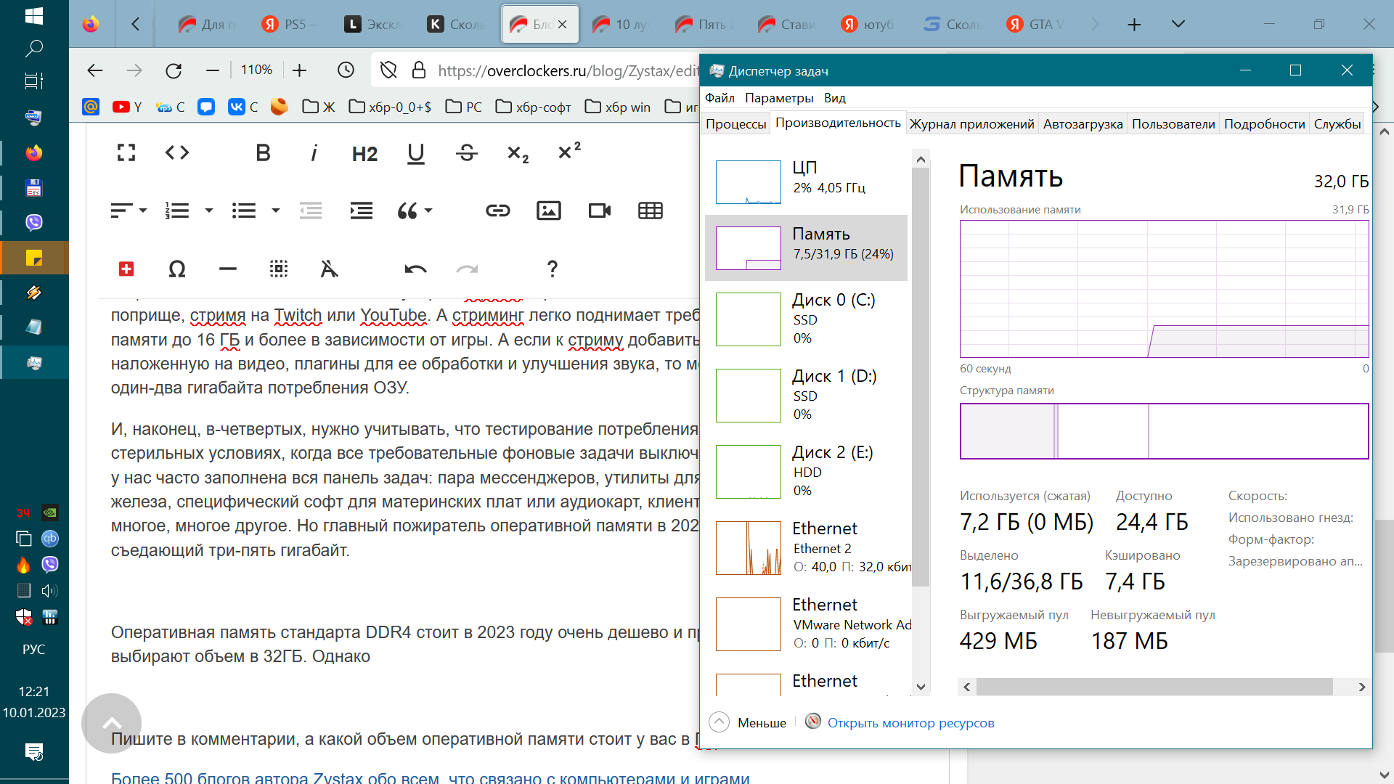The width and height of the screenshot is (1394, 784).
Task: Toggle fullscreen editor mode
Action: point(126,152)
